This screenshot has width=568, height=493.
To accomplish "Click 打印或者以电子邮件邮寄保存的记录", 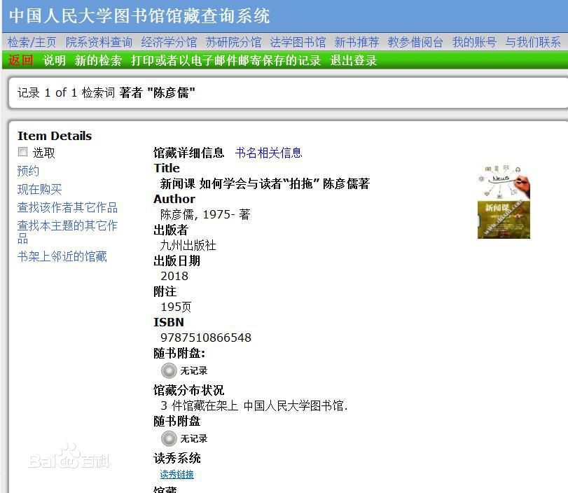I will click(x=226, y=60).
